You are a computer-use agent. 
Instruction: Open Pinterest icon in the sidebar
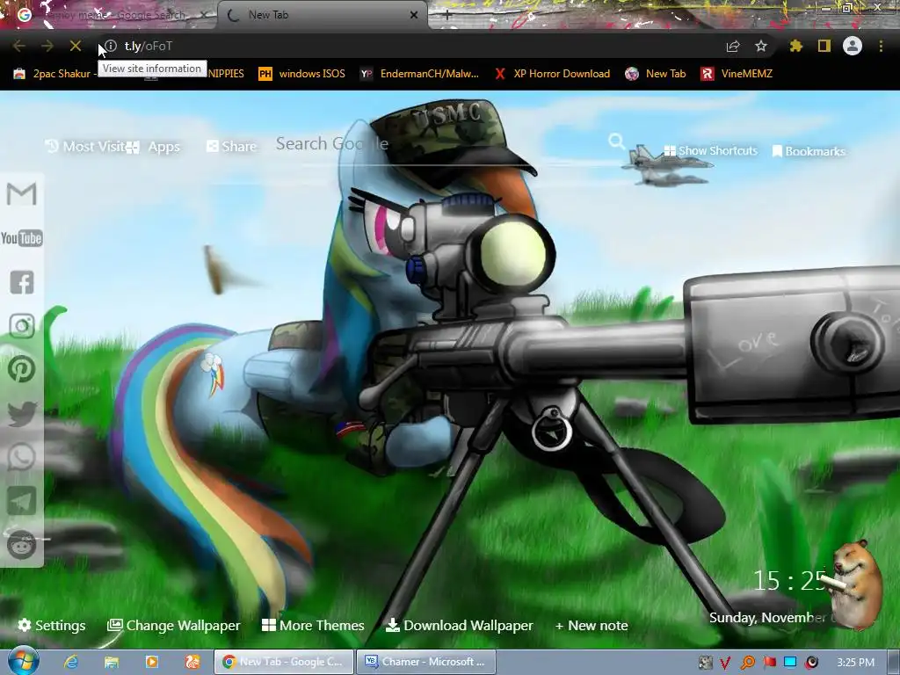(x=22, y=370)
